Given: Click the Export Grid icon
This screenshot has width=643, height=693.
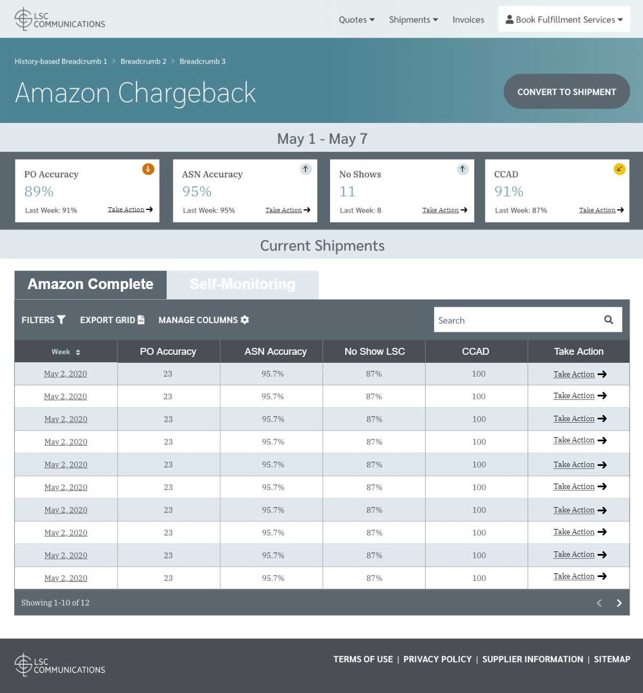Looking at the screenshot, I should [140, 320].
